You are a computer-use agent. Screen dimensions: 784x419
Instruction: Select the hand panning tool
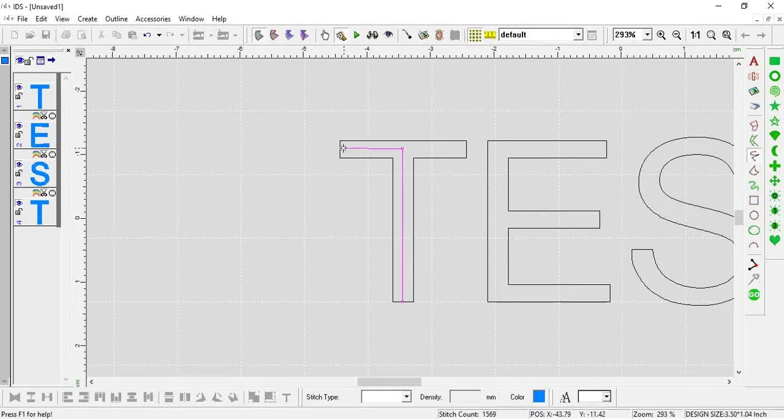(325, 35)
